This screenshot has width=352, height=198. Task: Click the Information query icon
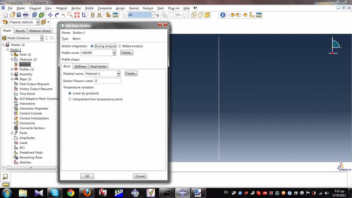pyautogui.click(x=223, y=15)
